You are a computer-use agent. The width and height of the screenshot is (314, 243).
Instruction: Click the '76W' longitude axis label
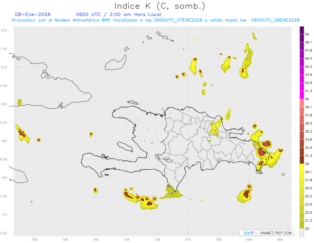pyautogui.click(x=34, y=239)
